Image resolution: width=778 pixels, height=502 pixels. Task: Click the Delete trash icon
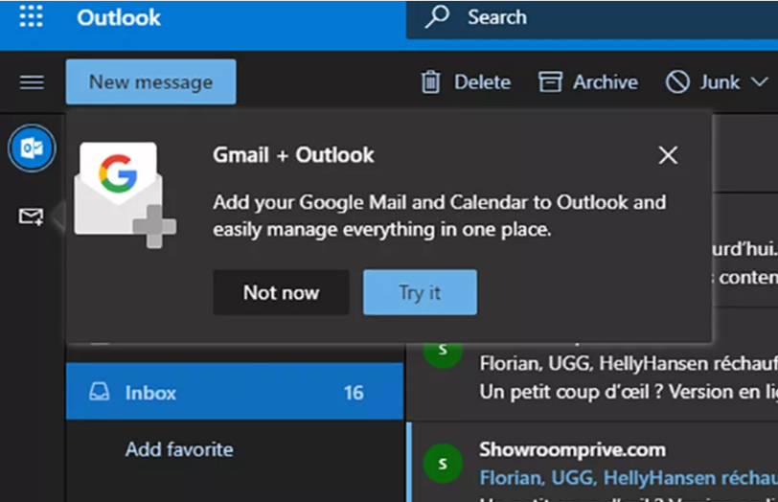pyautogui.click(x=430, y=81)
